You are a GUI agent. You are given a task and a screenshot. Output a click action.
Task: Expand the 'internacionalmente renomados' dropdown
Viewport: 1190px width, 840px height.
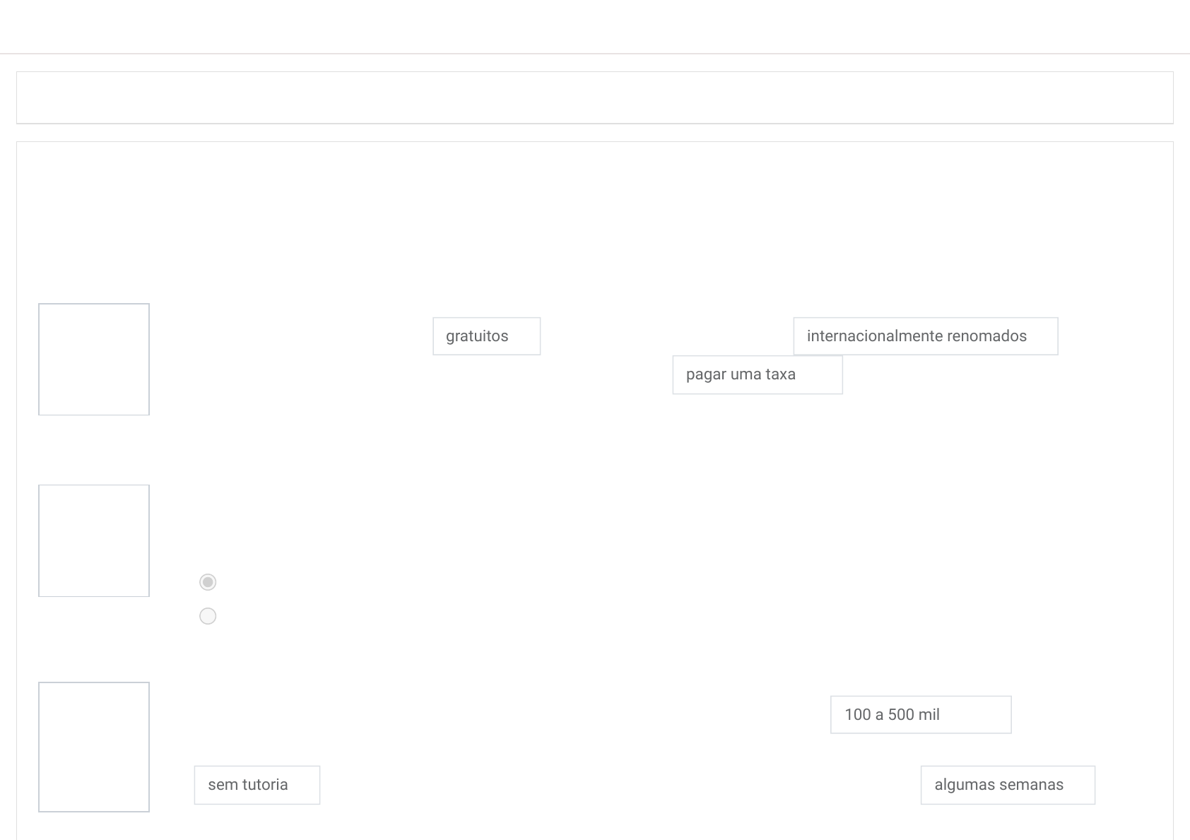925,336
